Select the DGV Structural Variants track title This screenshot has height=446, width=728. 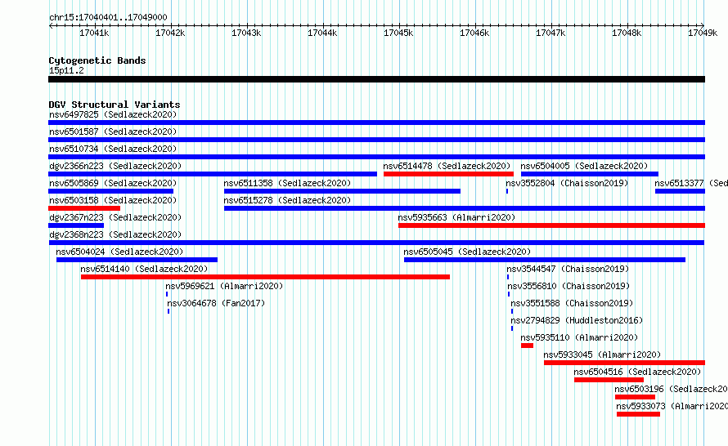click(x=115, y=105)
